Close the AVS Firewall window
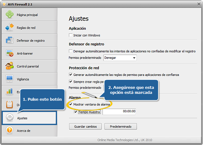The width and height of the screenshot is (203, 145). point(199,4)
